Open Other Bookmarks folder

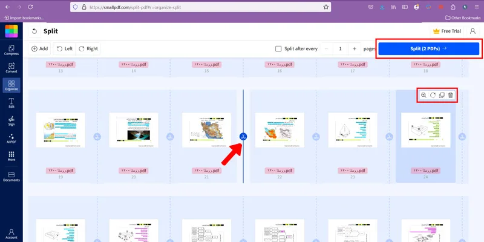463,18
